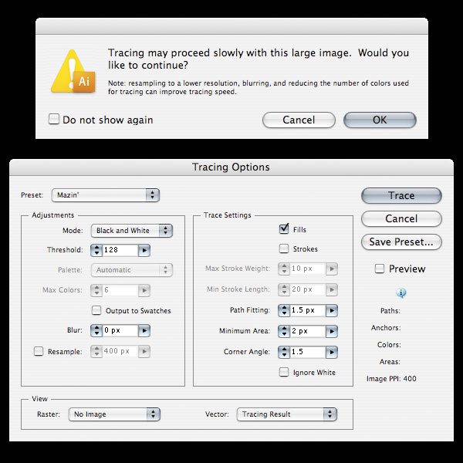
Task: Click the Image PPI: 400 text
Action: pyautogui.click(x=391, y=379)
